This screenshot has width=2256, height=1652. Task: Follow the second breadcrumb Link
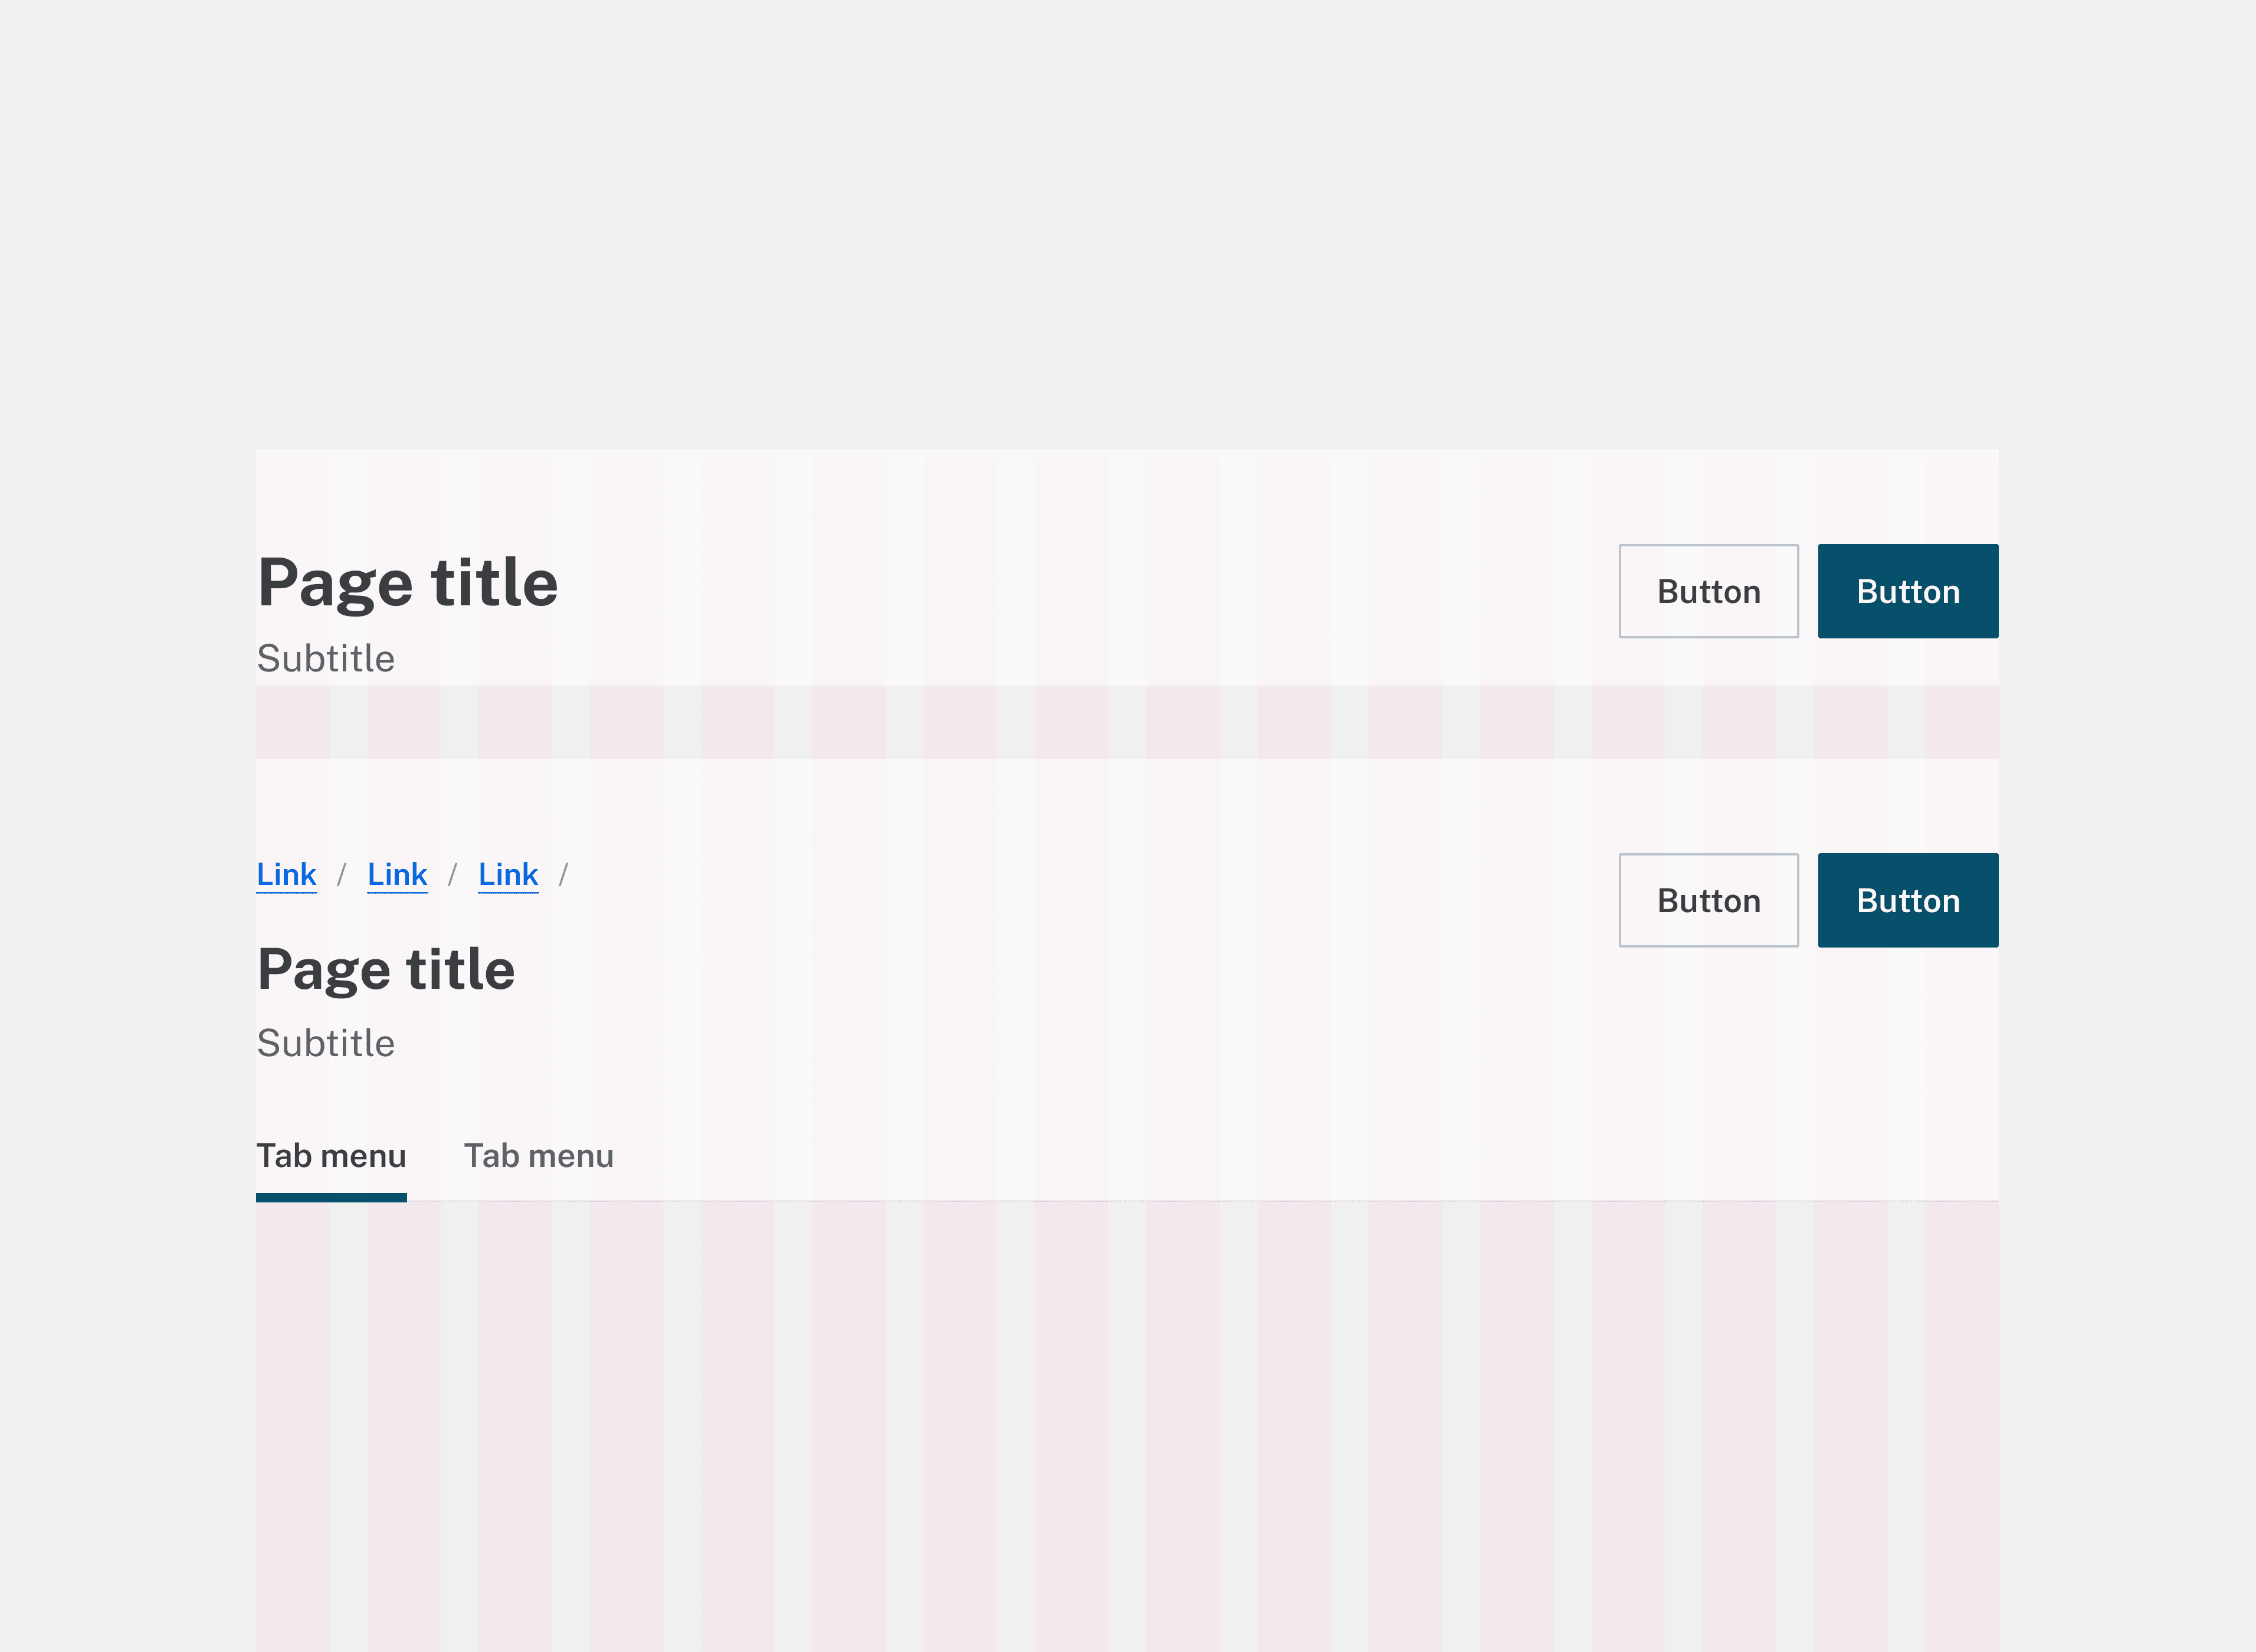click(x=397, y=874)
